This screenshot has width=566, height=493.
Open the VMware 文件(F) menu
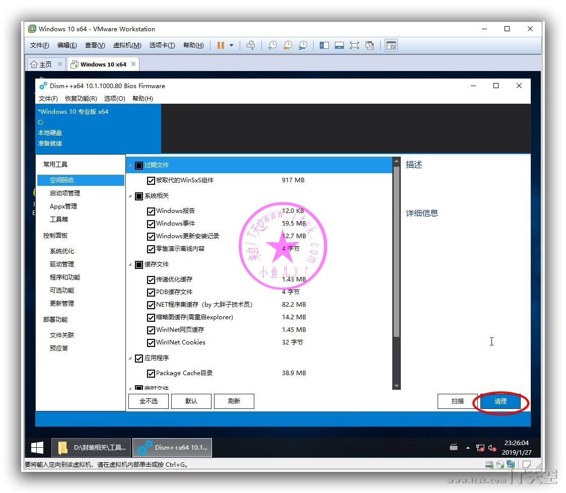39,45
